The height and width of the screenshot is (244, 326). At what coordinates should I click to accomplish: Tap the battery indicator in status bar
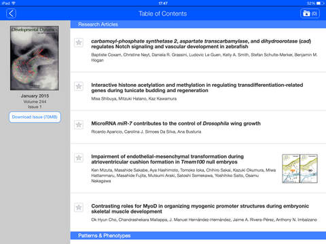[x=319, y=3]
